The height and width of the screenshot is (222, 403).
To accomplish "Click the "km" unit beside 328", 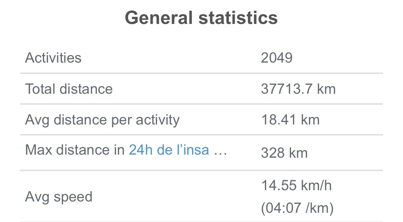I will pyautogui.click(x=298, y=153).
